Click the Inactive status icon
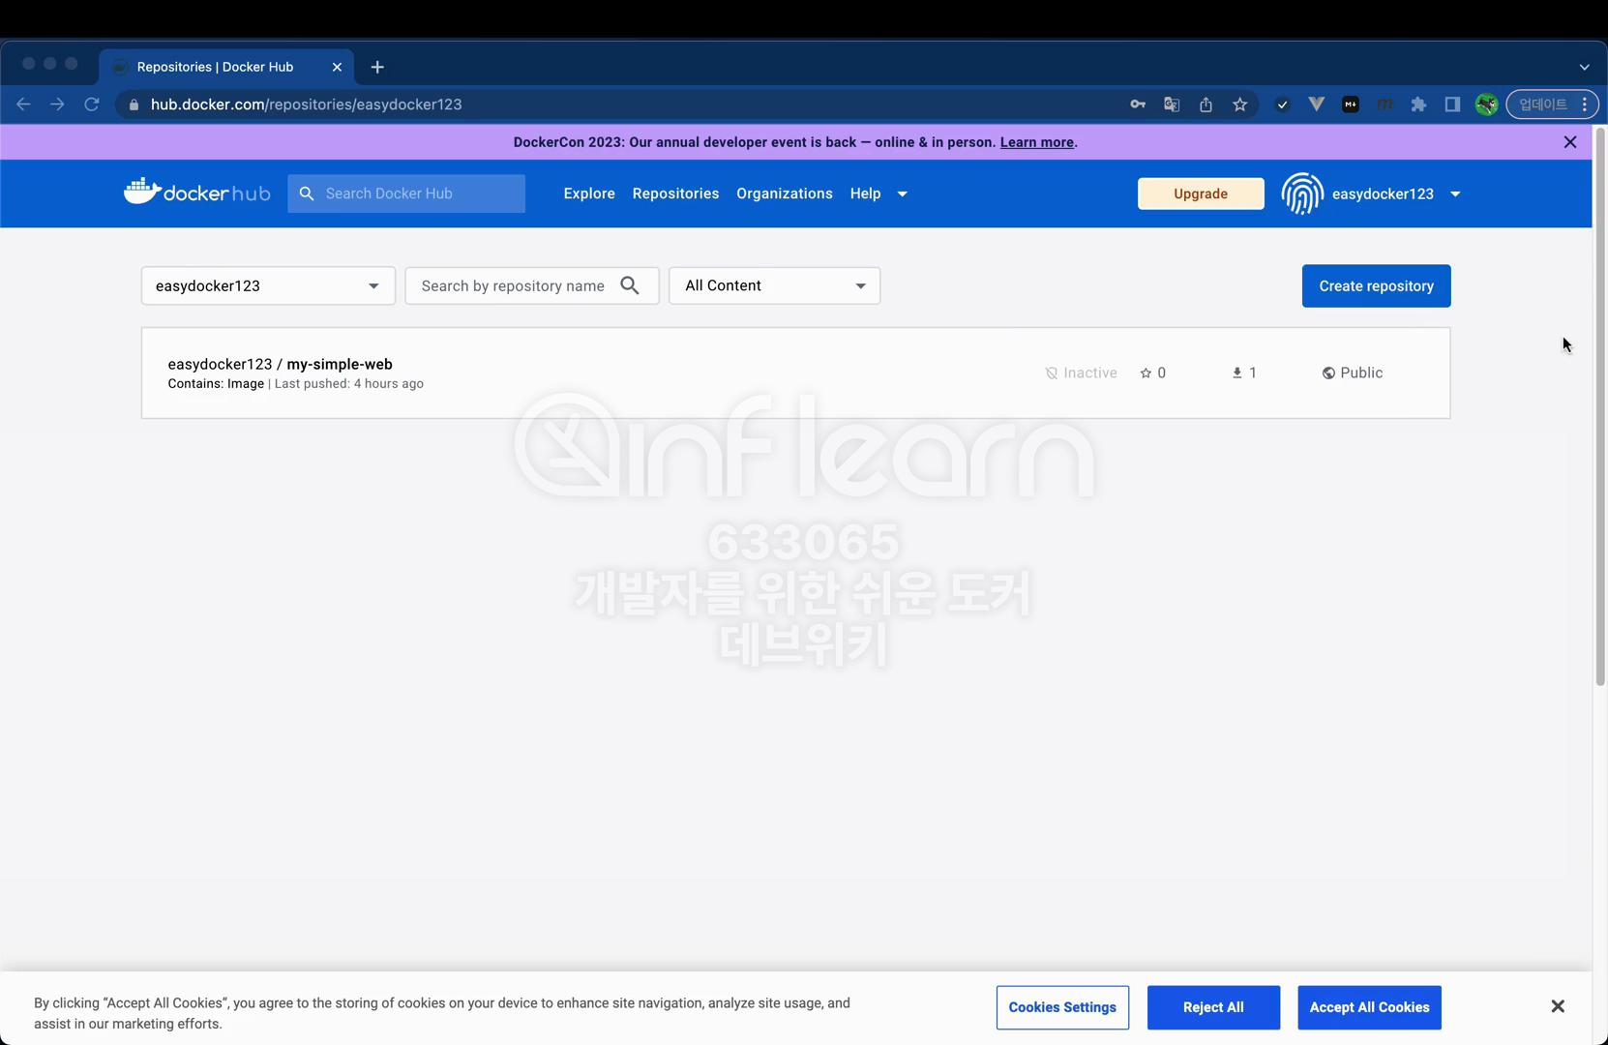 (x=1051, y=373)
